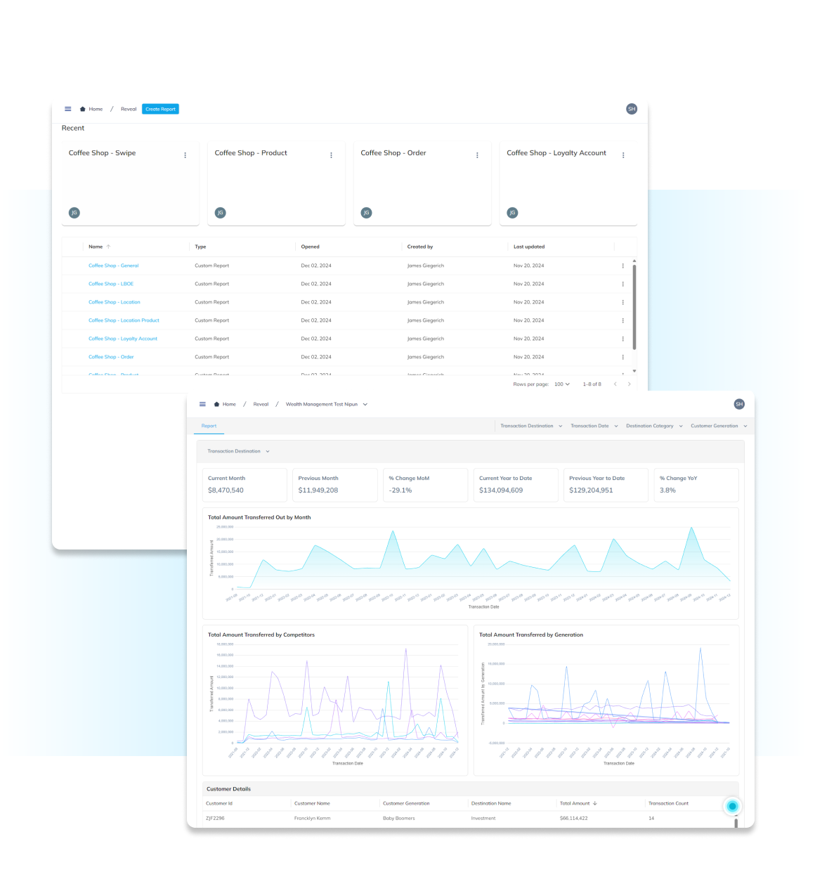Sort by Name column arrow icon

coord(108,247)
